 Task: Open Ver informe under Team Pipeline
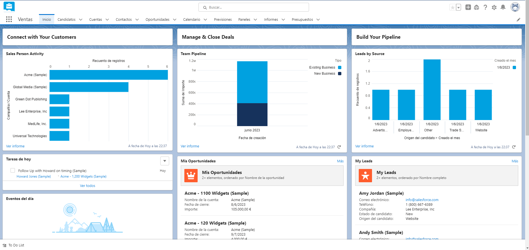(190, 146)
